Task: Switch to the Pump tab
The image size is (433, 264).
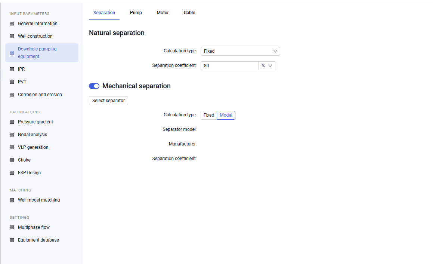Action: tap(136, 13)
